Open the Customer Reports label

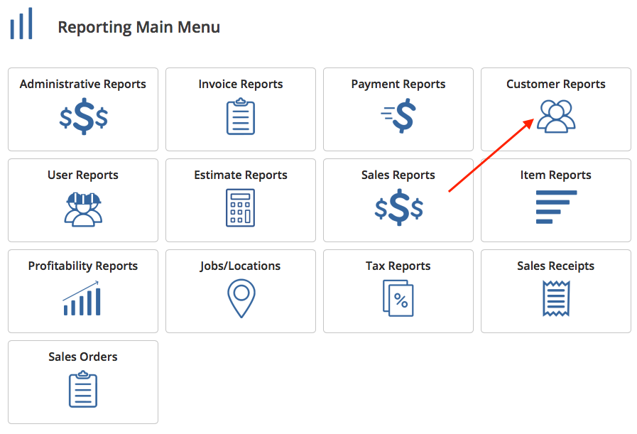556,84
